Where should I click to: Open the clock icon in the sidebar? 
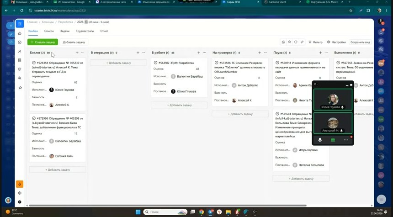(20, 69)
